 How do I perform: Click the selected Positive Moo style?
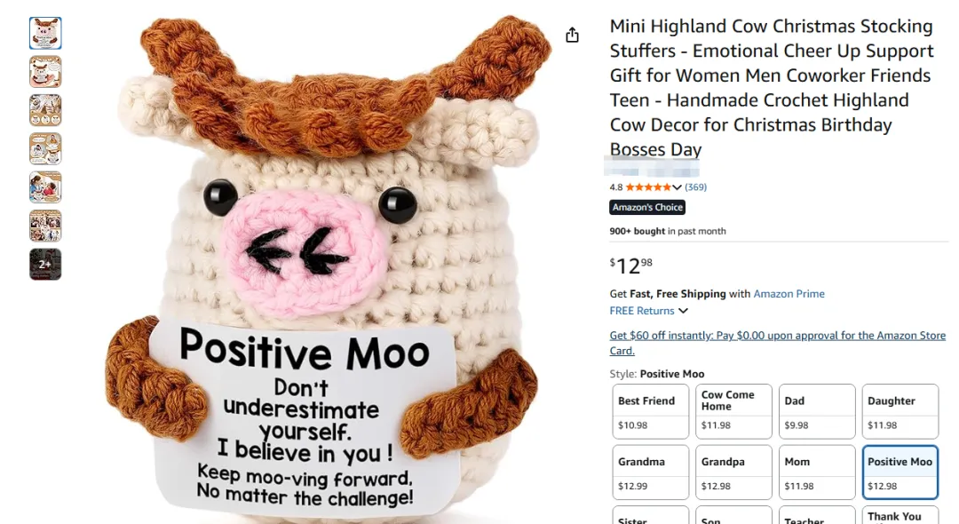[900, 472]
